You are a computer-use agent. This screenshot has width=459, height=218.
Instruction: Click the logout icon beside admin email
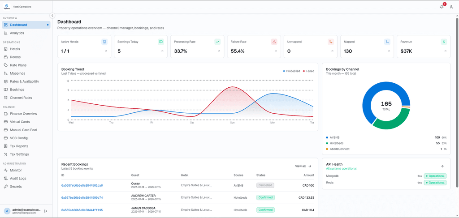[45, 211]
